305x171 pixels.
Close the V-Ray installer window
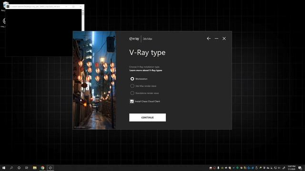click(x=224, y=38)
